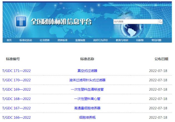Click the blue platform logo icon
The image size is (175, 122).
(21, 22)
